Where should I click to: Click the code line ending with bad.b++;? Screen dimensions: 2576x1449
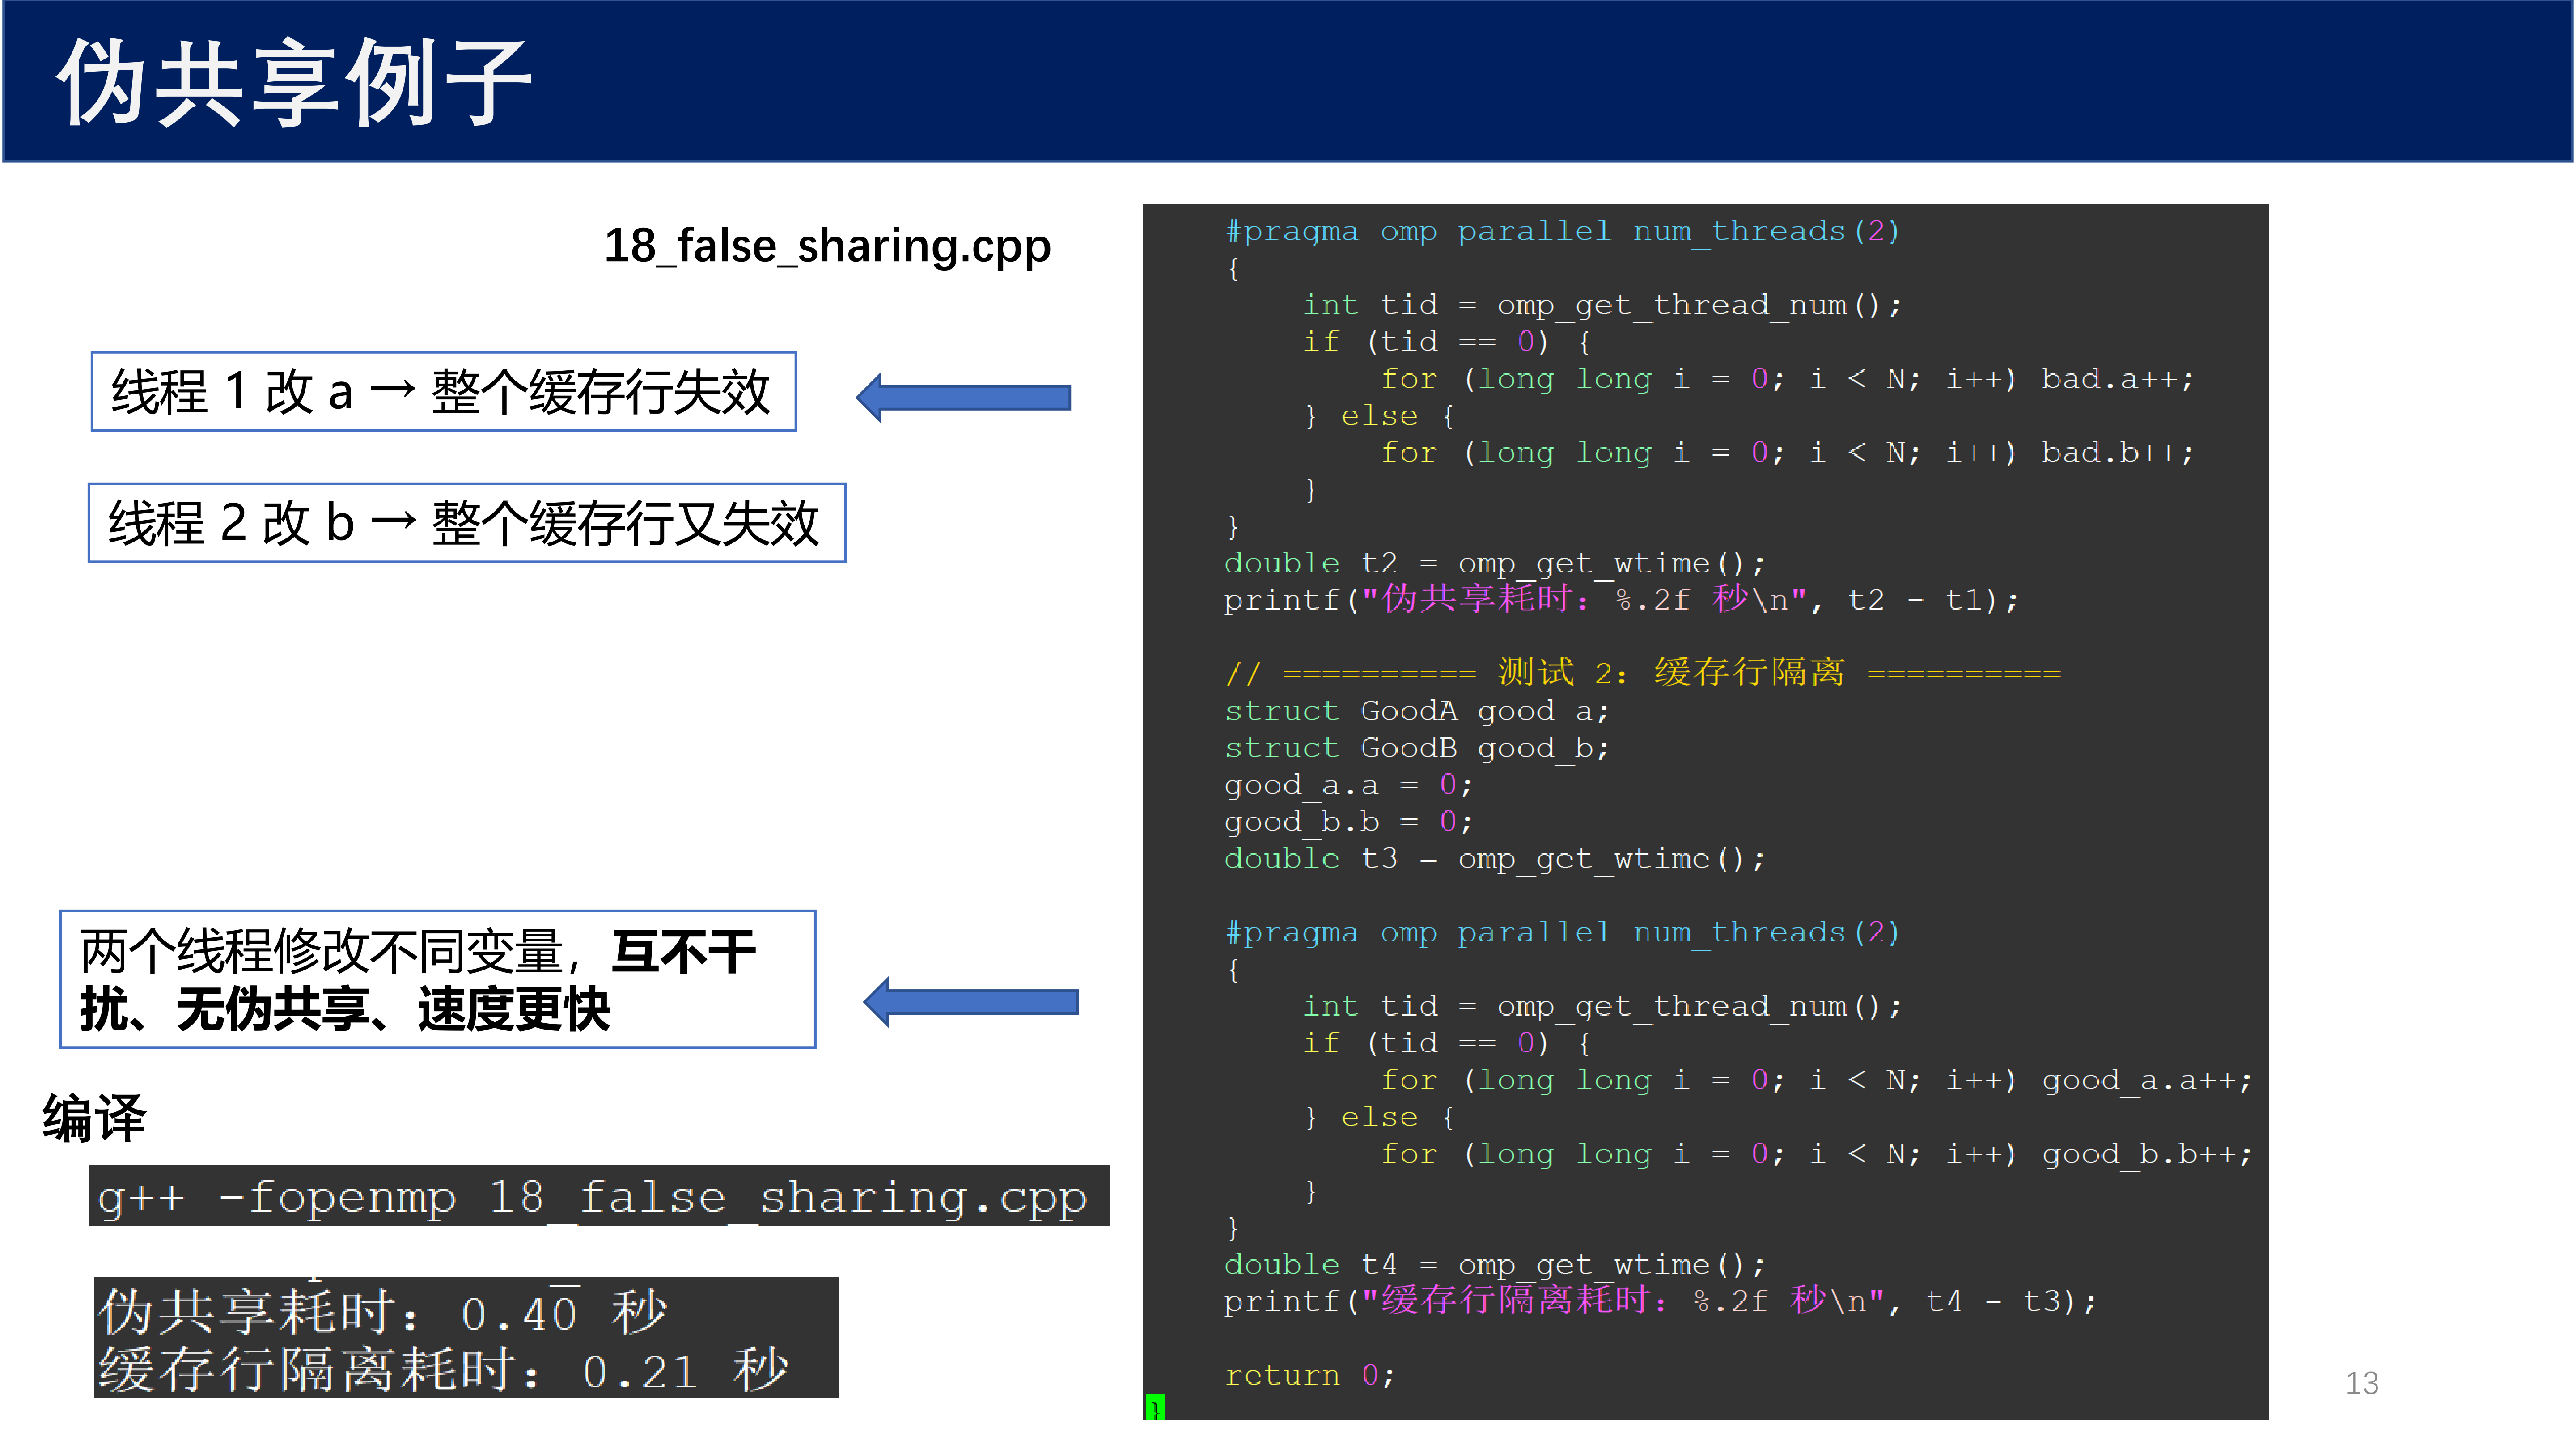click(1788, 454)
